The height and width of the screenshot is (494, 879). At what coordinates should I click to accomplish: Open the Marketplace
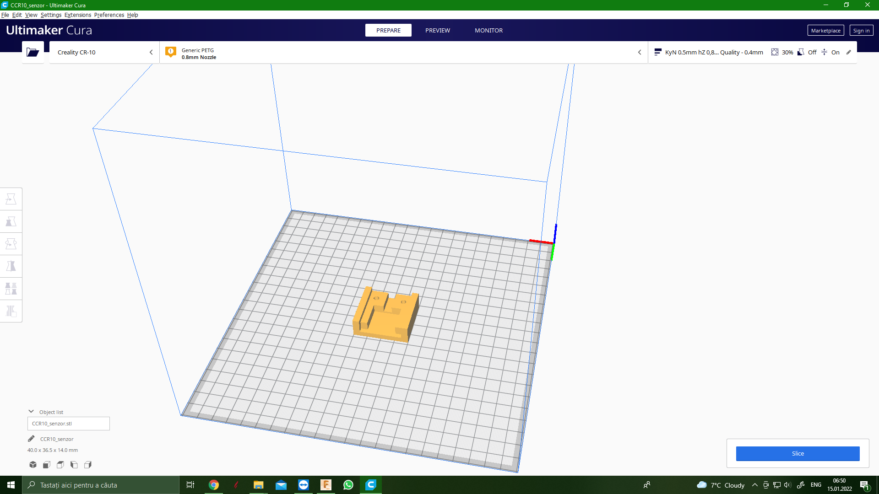point(825,31)
